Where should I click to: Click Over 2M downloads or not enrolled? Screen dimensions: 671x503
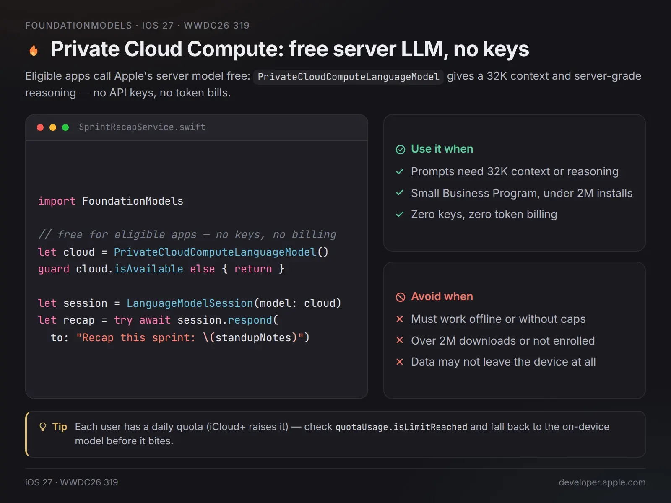(503, 341)
